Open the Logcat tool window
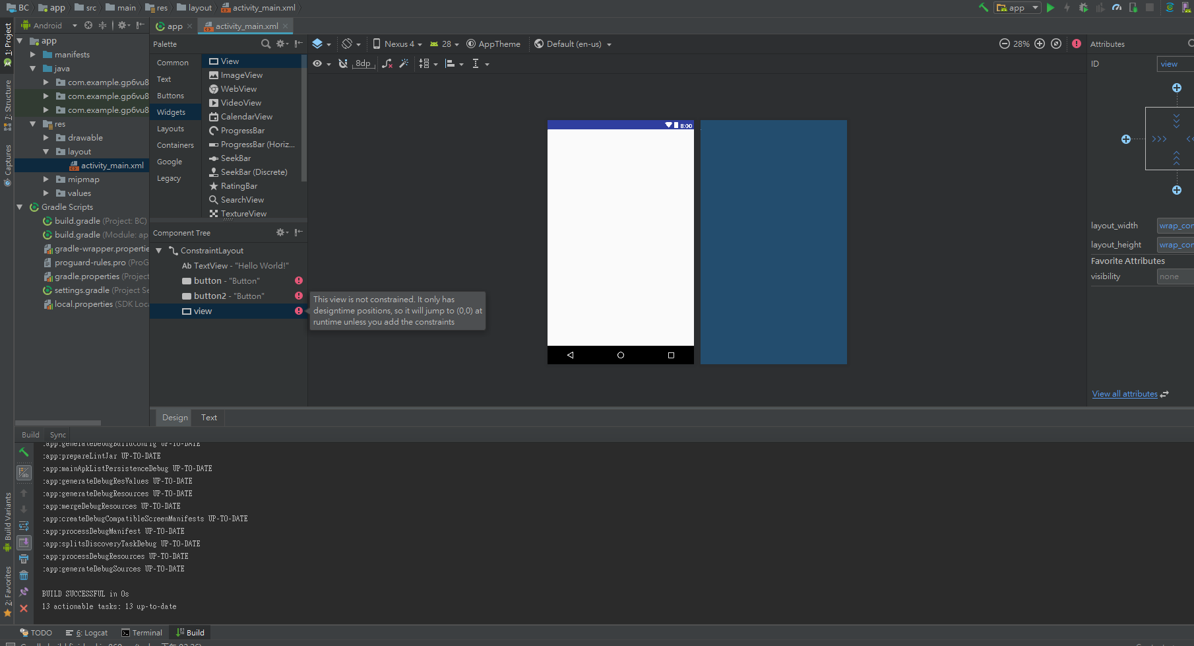 (91, 632)
